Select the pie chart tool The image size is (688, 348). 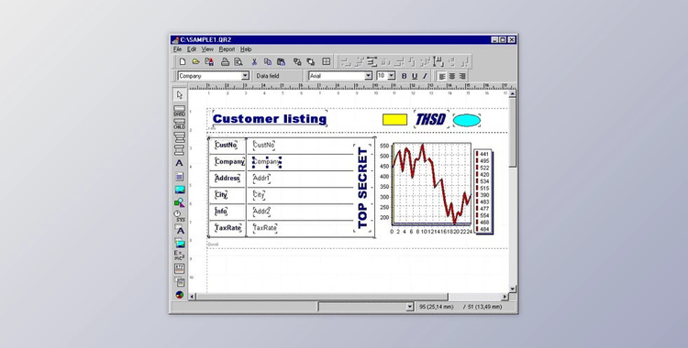pyautogui.click(x=180, y=295)
